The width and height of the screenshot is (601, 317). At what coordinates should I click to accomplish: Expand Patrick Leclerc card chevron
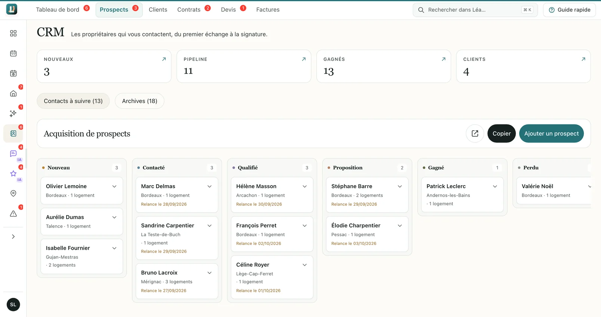tap(495, 186)
